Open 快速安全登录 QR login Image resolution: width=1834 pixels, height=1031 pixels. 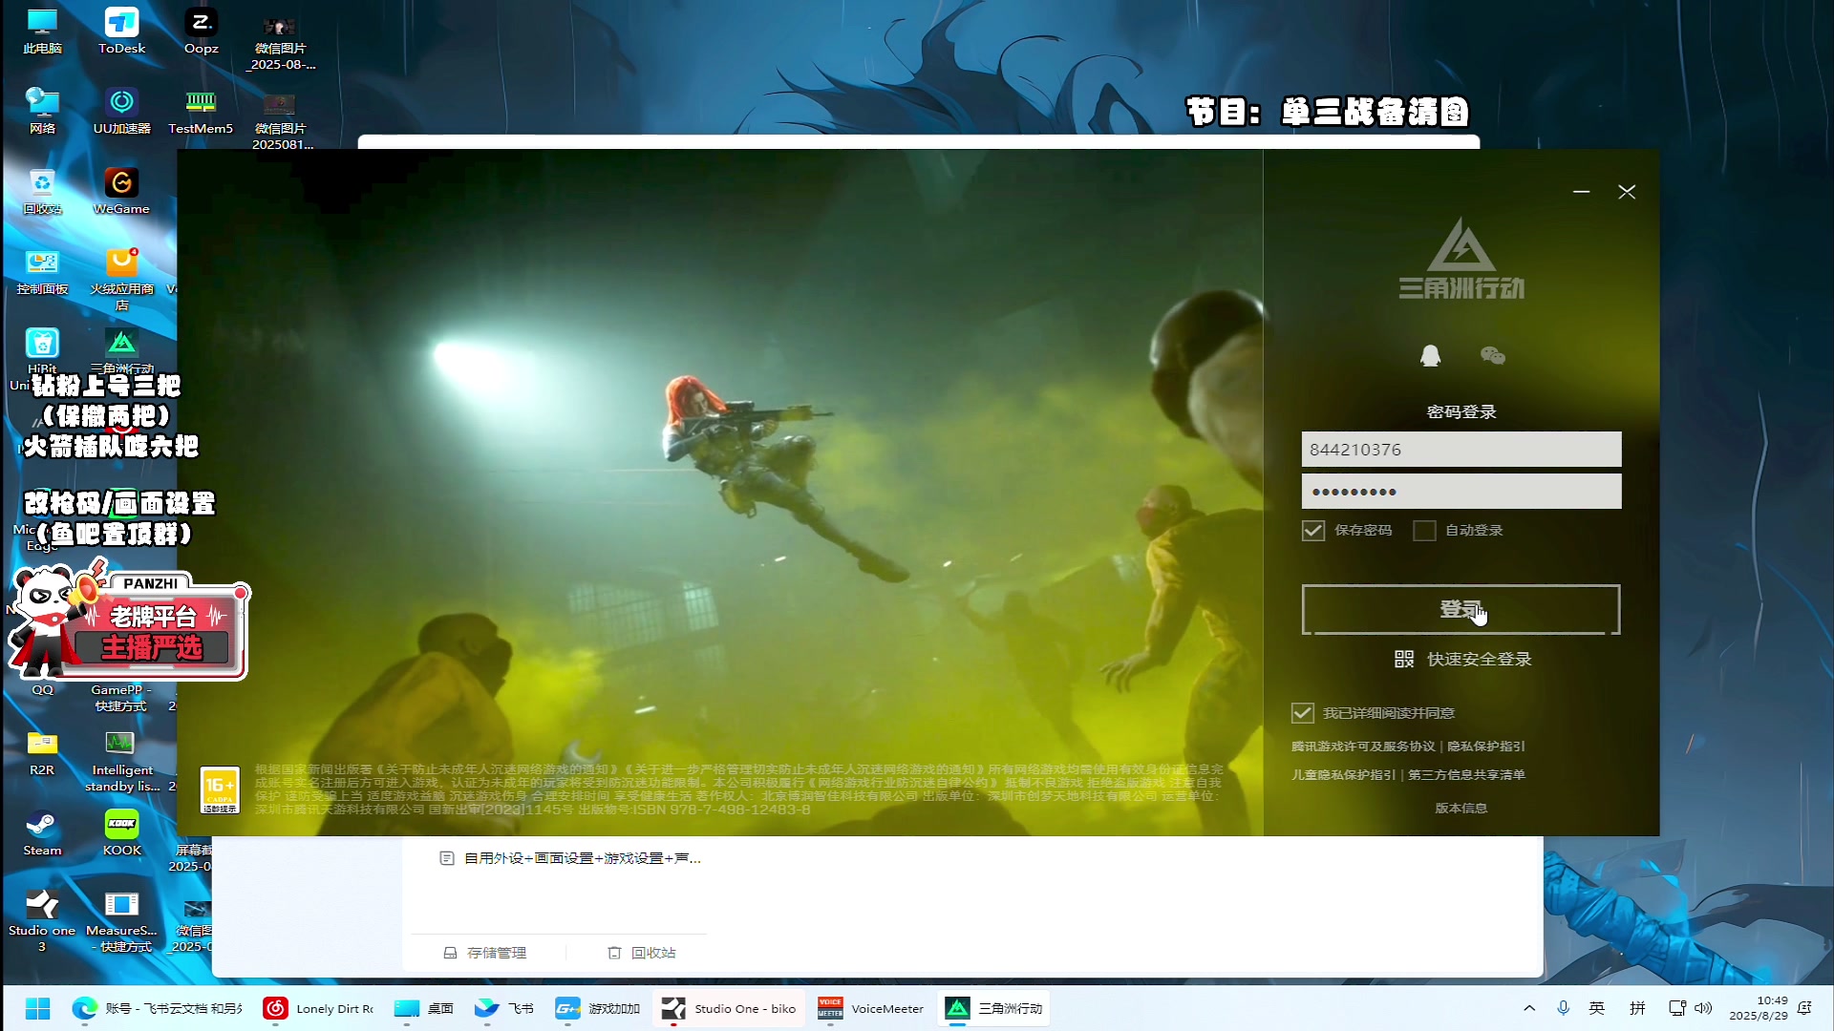[x=1462, y=660]
